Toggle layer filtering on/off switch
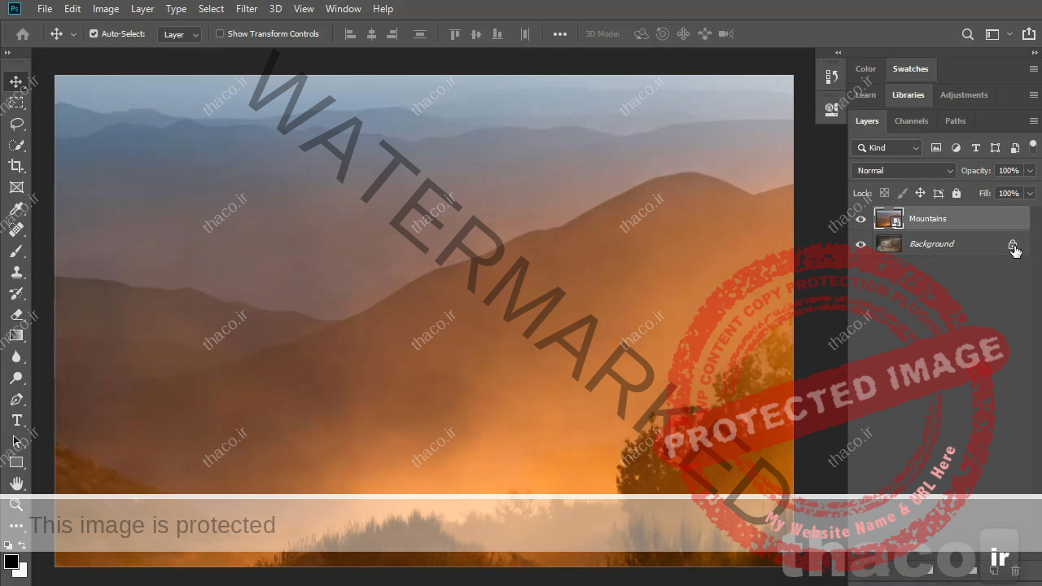1042x586 pixels. 1033,146
